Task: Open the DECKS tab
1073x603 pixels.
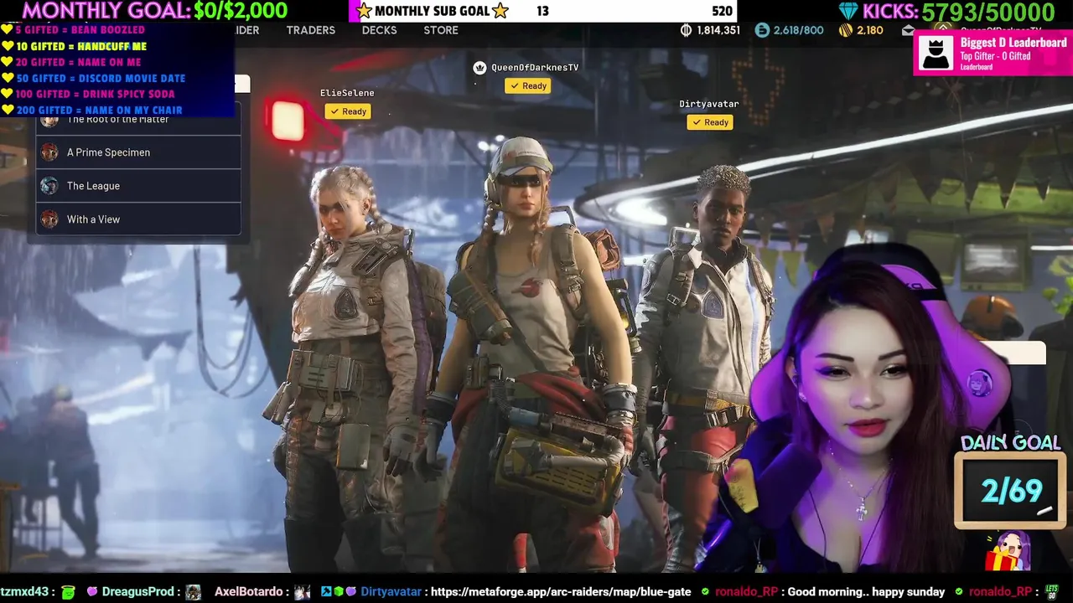Action: pos(379,30)
